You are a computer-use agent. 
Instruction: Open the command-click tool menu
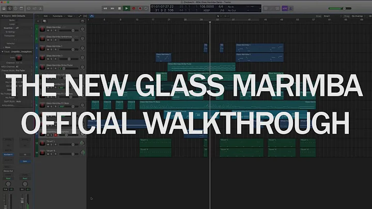(x=226, y=16)
